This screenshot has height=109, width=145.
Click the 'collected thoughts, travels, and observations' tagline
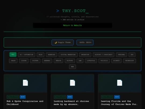[x=73, y=17]
